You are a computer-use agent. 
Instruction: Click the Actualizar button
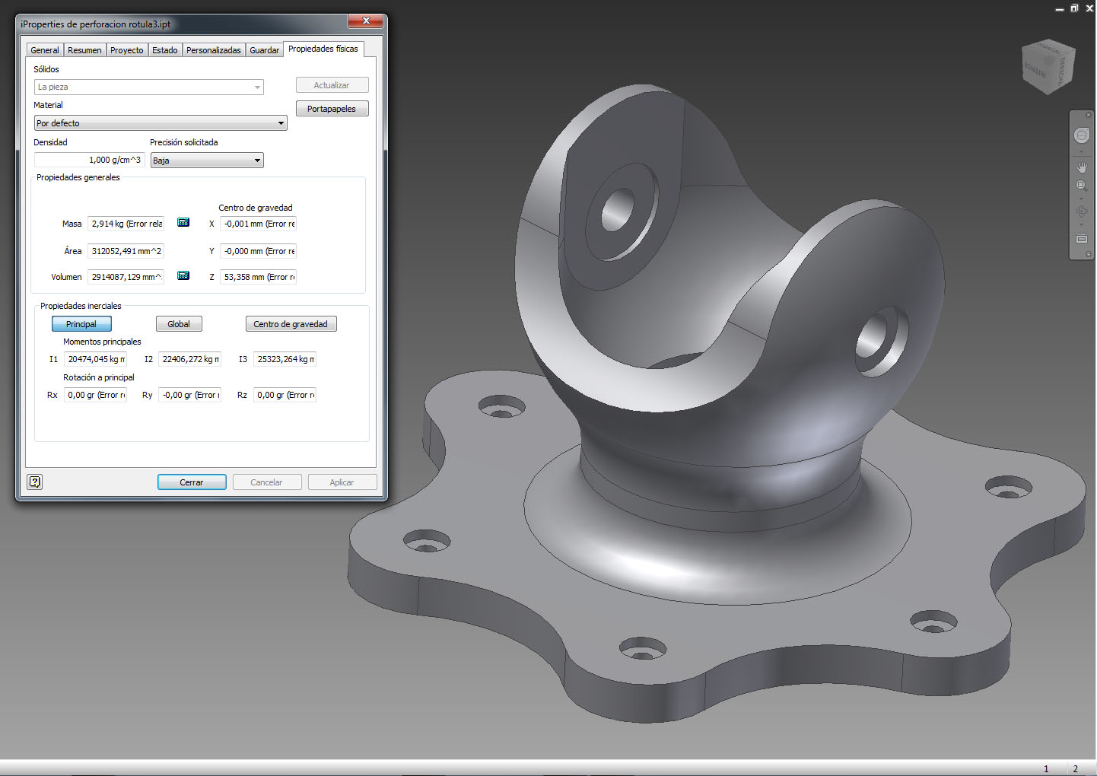pos(332,85)
